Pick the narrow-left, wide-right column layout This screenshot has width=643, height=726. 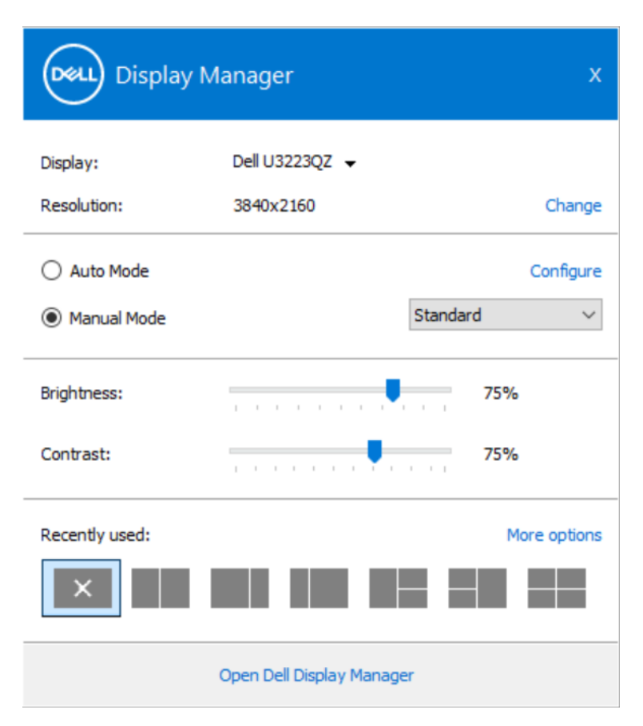point(319,588)
